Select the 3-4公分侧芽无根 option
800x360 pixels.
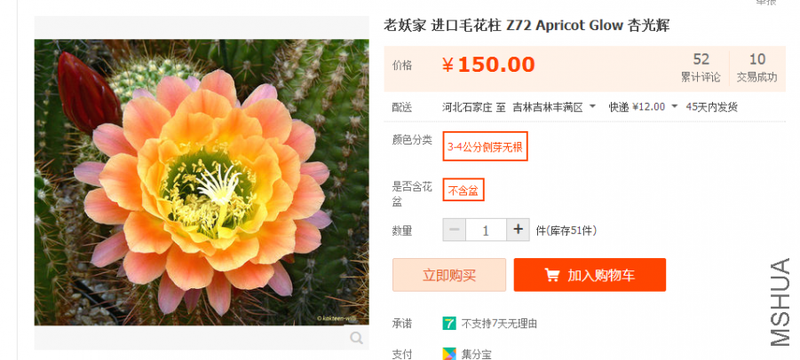pyautogui.click(x=485, y=146)
